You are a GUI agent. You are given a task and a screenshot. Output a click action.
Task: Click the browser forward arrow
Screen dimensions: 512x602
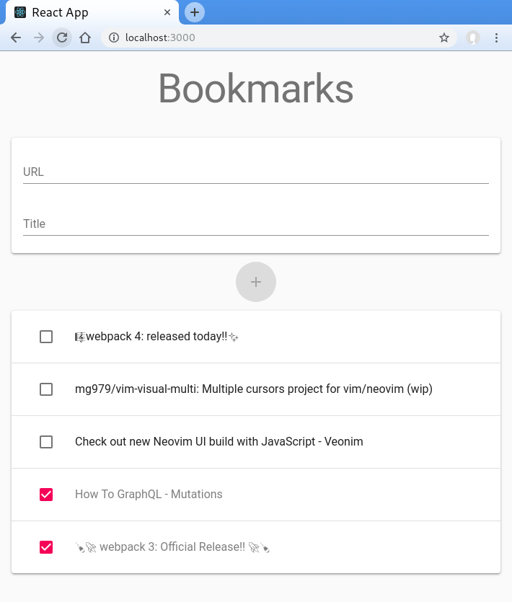coord(39,37)
